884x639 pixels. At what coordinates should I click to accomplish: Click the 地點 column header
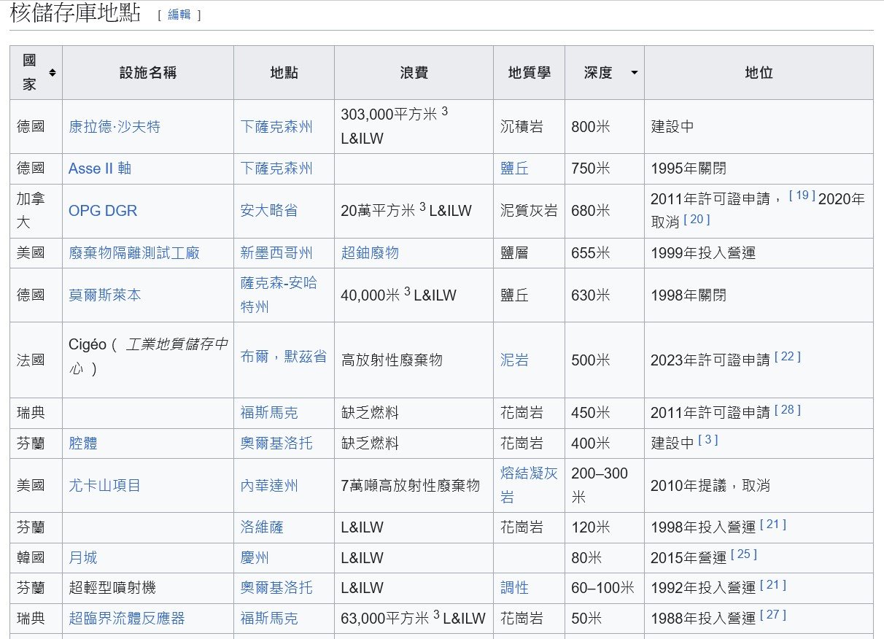point(284,73)
